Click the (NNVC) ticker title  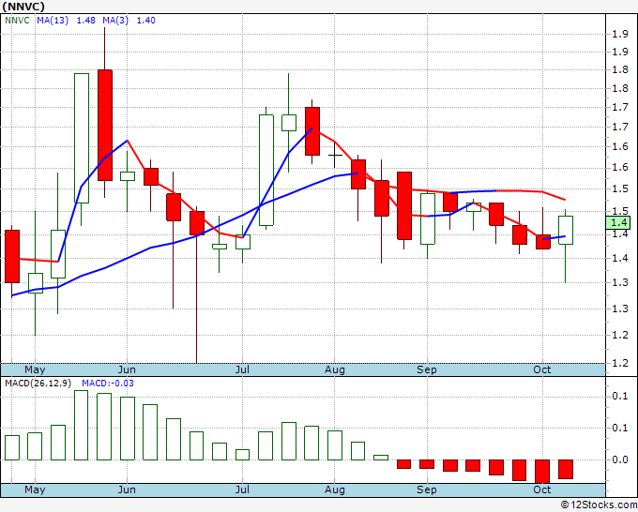click(26, 8)
